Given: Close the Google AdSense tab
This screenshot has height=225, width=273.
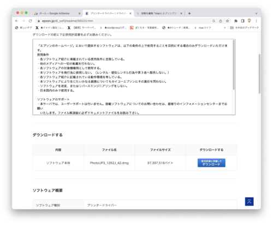Looking at the screenshot, I should click(79, 13).
